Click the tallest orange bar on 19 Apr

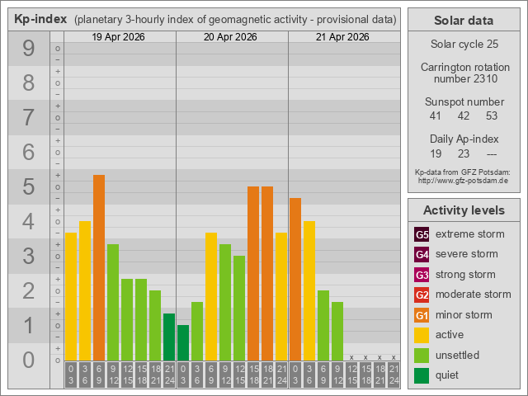(99, 267)
